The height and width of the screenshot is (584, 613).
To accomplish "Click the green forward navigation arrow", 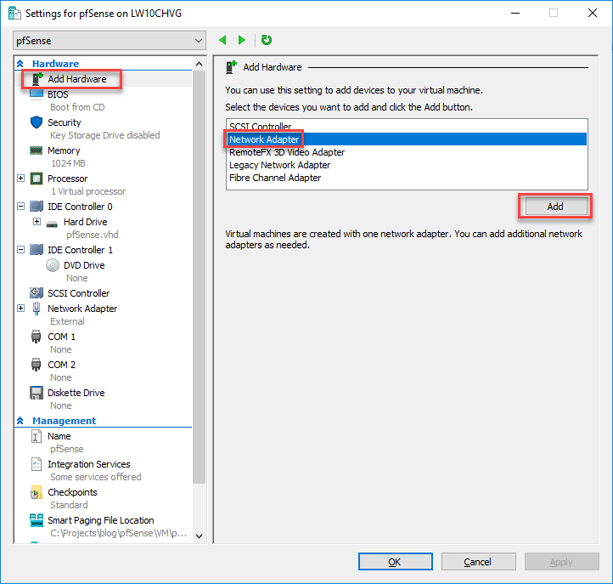I will 242,40.
